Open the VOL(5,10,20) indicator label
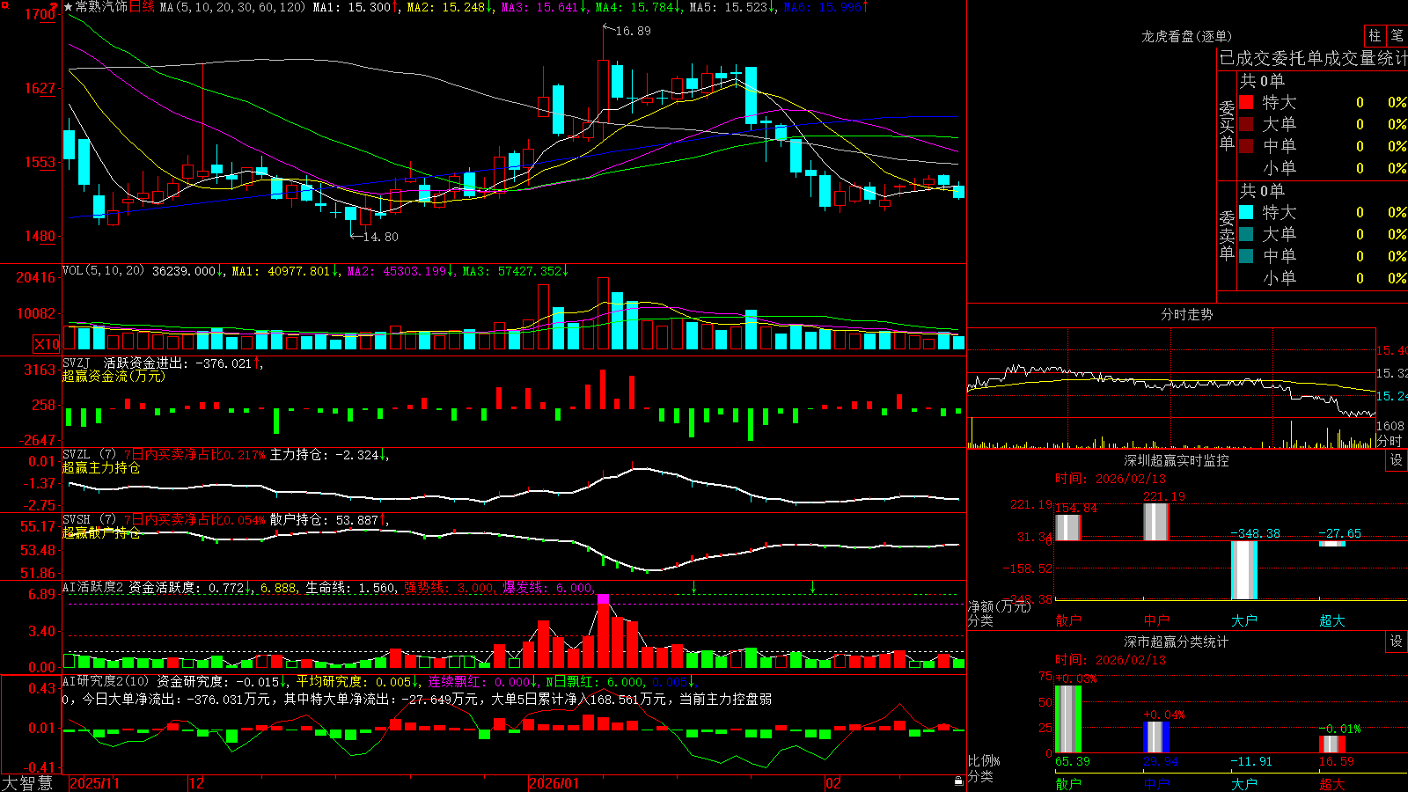This screenshot has height=792, width=1408. coord(103,271)
